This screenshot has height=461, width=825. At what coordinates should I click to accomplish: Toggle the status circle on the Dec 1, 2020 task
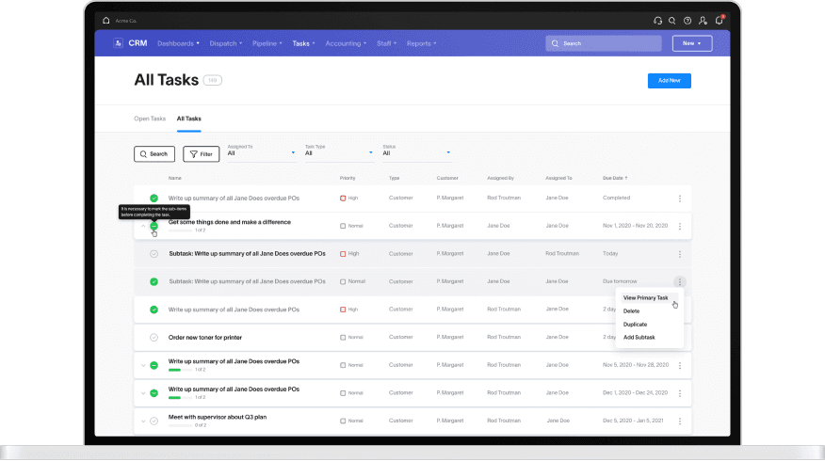[x=154, y=393]
